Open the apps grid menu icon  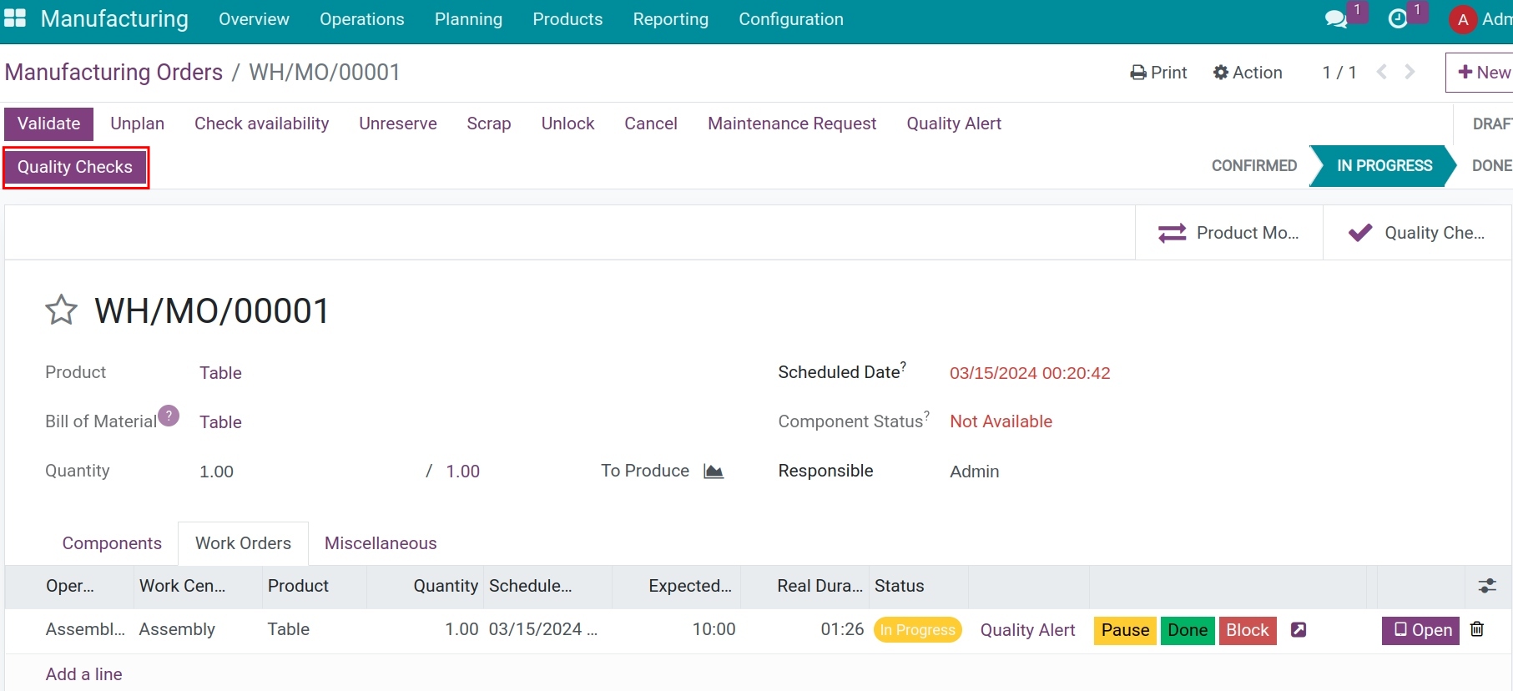(x=15, y=18)
